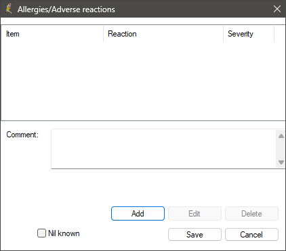The image size is (286, 251).
Task: Sort list by the Reaction column header
Action: click(163, 34)
